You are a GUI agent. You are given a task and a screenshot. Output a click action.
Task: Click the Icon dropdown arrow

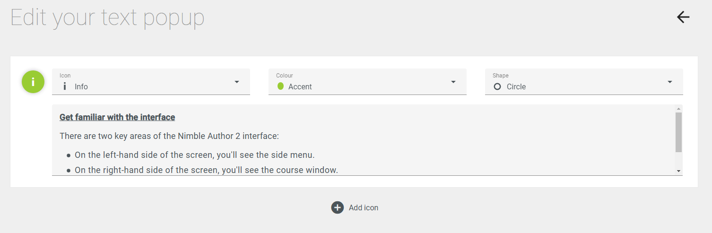[x=237, y=82]
